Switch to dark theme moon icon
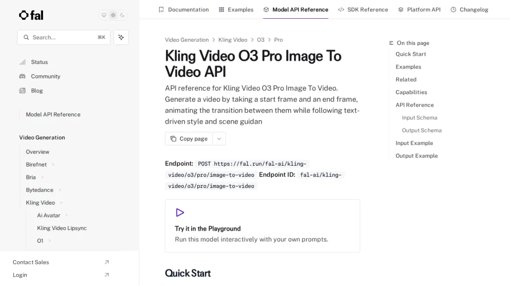The image size is (510, 286). click(122, 15)
